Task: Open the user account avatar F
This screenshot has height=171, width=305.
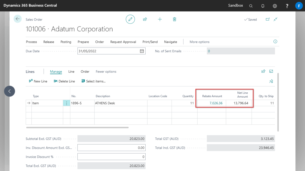Action: click(x=299, y=6)
